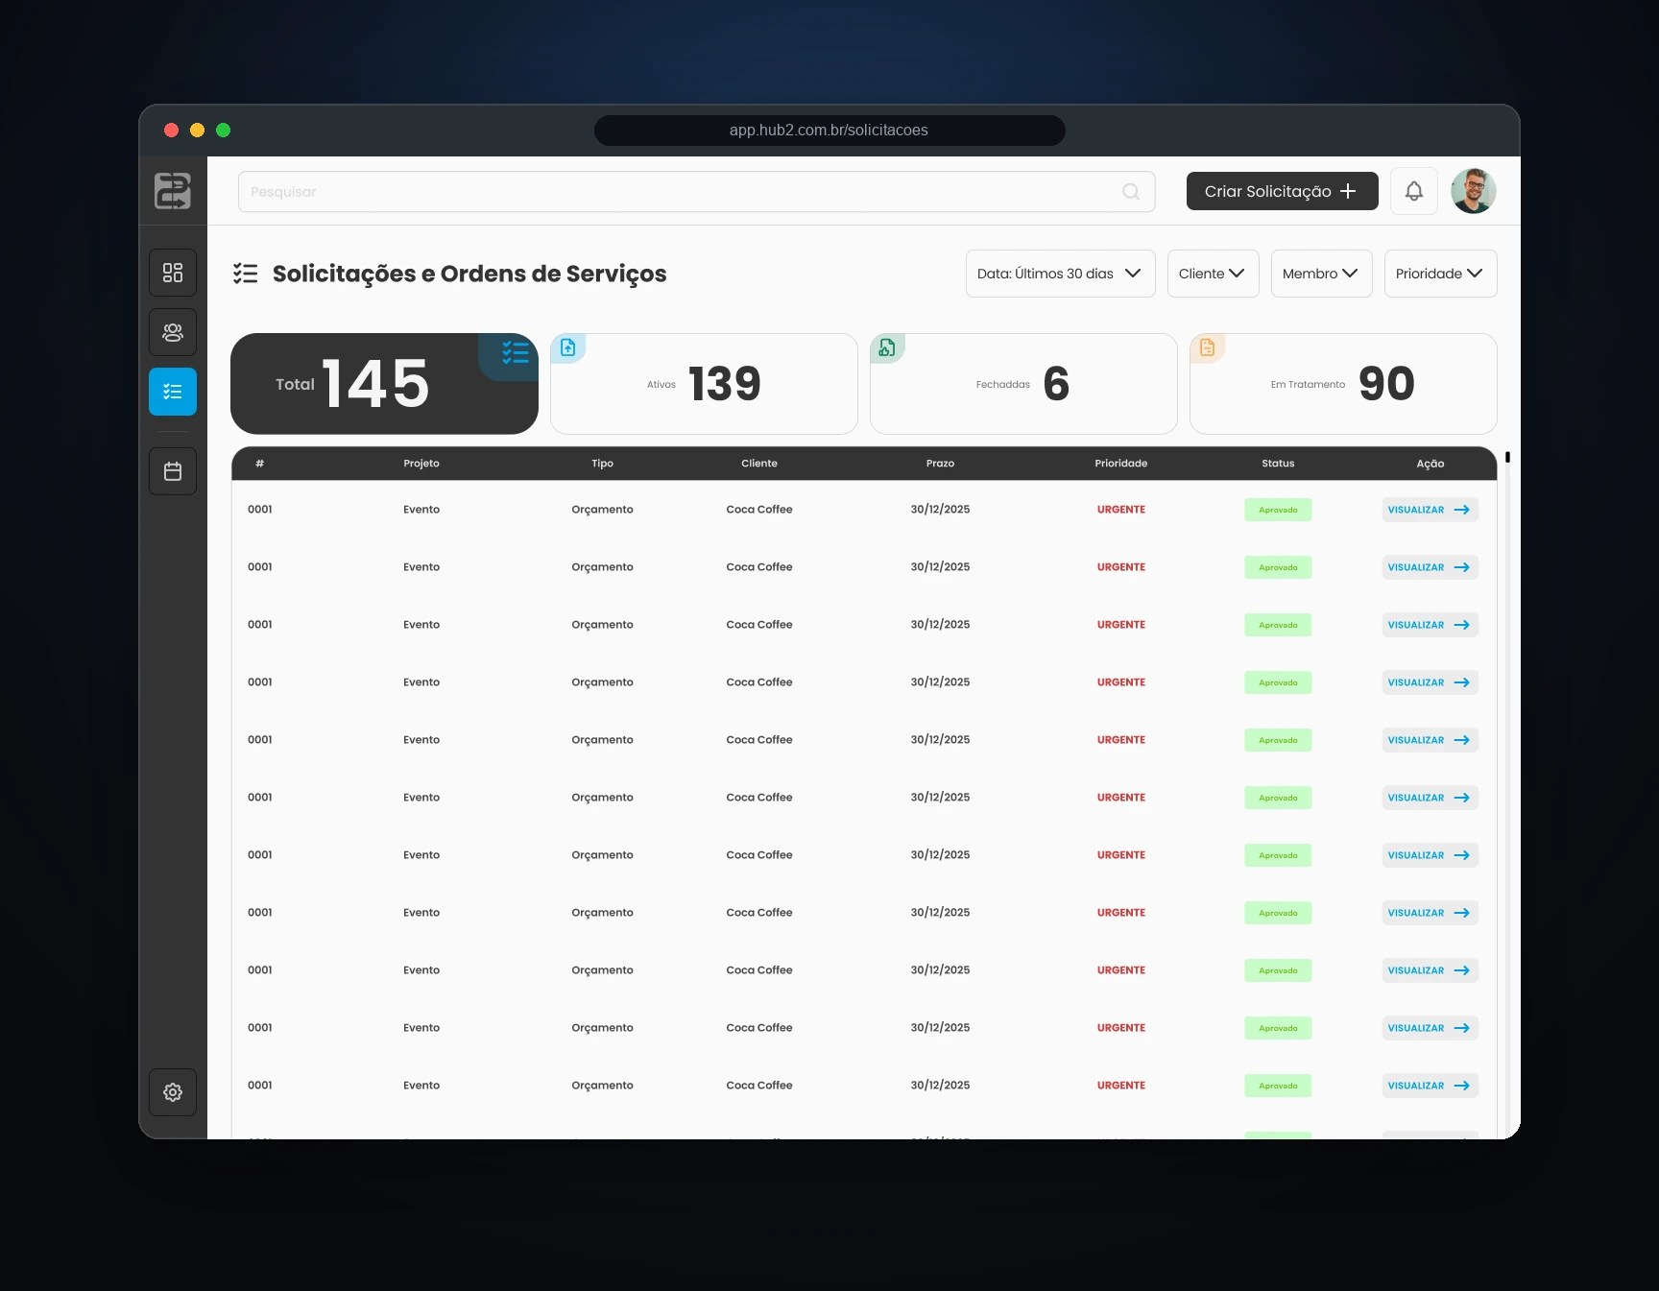Select the Fechadas 6 summary card

tap(1023, 384)
